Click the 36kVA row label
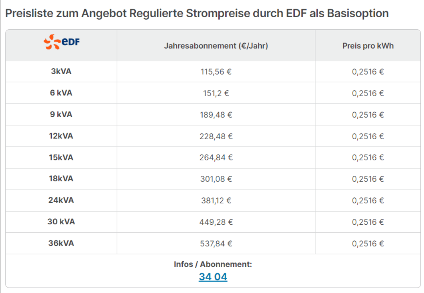Image resolution: width=424 pixels, height=293 pixels. [x=61, y=243]
